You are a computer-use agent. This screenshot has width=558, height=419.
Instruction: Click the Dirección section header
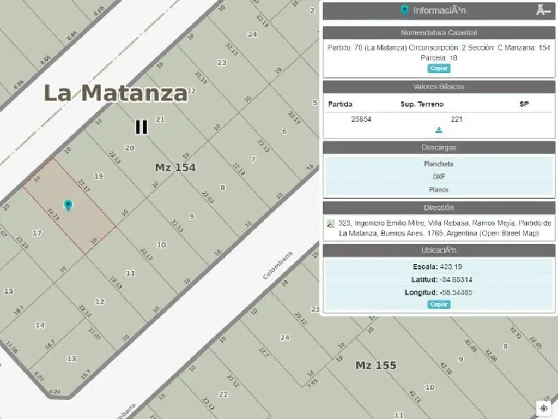pos(439,208)
